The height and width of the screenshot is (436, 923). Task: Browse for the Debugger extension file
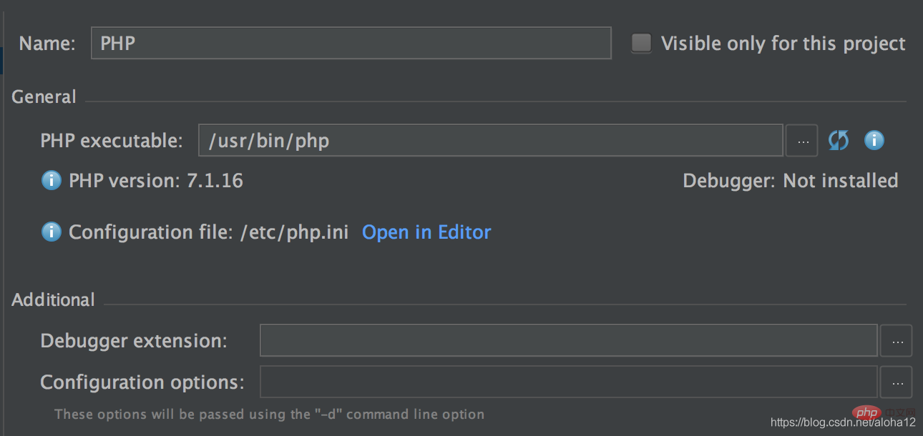(897, 341)
